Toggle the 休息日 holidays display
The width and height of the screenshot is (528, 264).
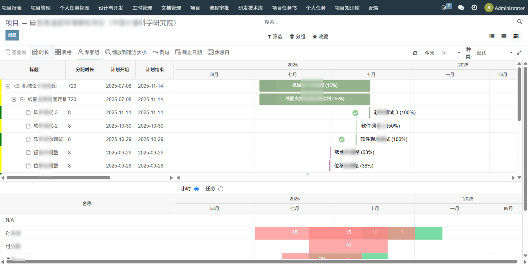[219, 52]
